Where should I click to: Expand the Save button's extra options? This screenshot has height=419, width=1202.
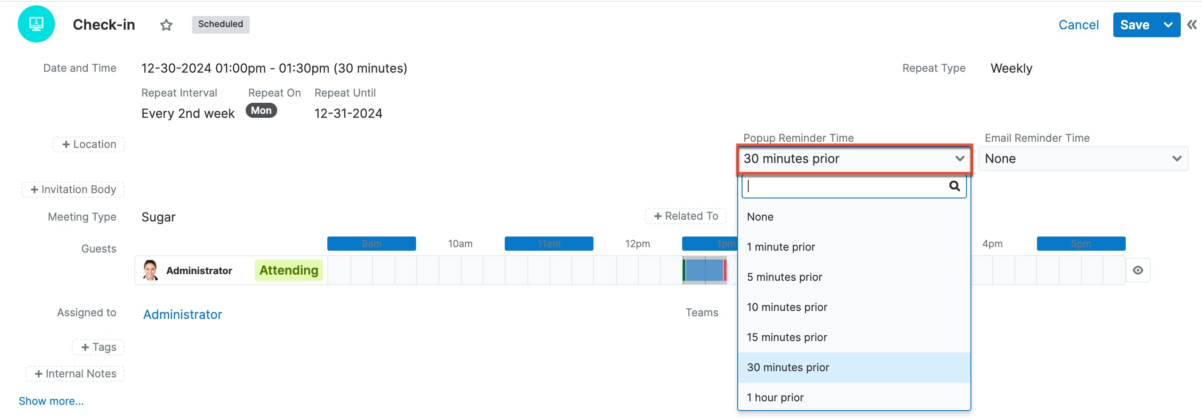coord(1168,25)
